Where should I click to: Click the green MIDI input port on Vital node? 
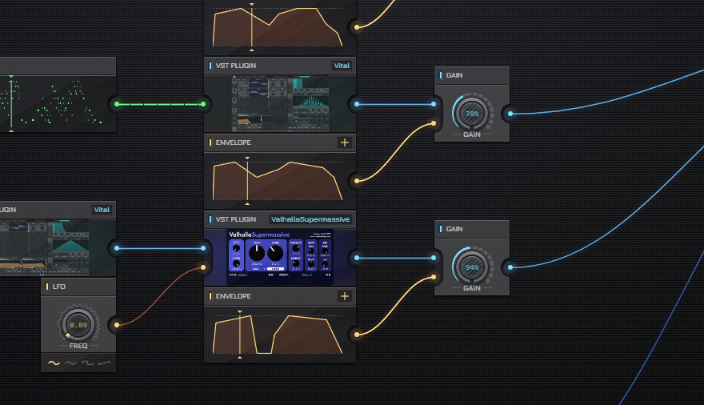[203, 104]
